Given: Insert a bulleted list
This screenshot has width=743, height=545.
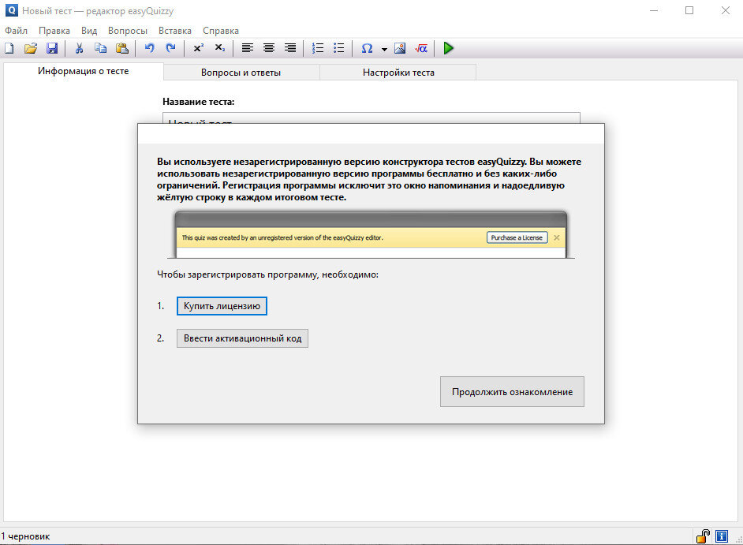Looking at the screenshot, I should pos(339,48).
